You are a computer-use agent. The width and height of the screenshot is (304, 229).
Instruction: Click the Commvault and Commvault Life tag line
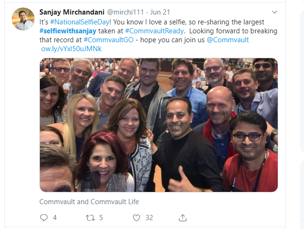tap(89, 202)
